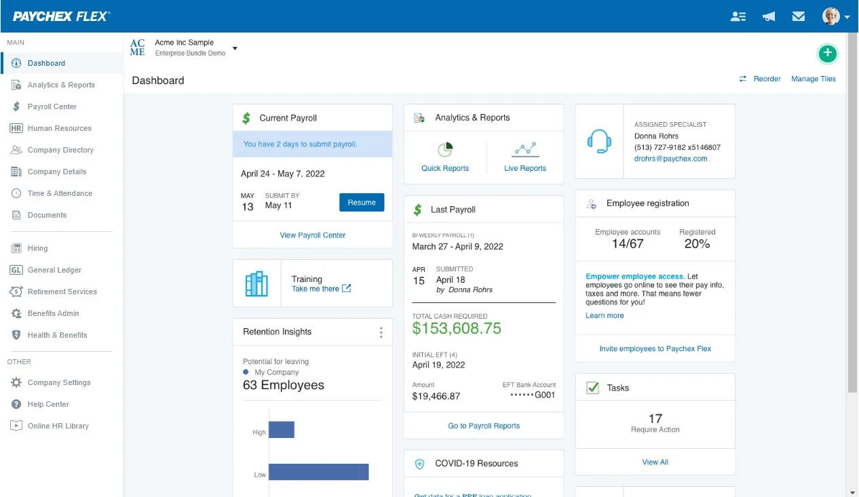Click the announcements megaphone icon
The height and width of the screenshot is (497, 859).
pyautogui.click(x=768, y=16)
